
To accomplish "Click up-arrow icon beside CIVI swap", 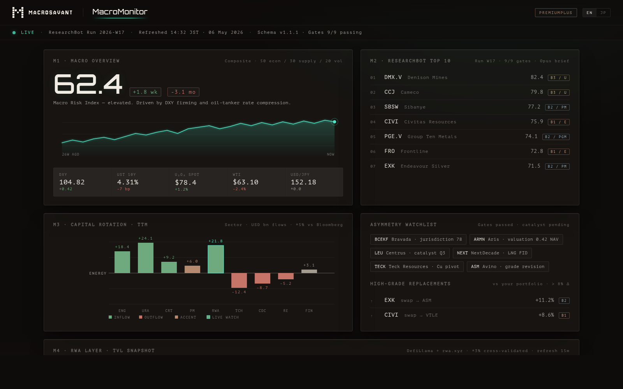I will pyautogui.click(x=372, y=316).
